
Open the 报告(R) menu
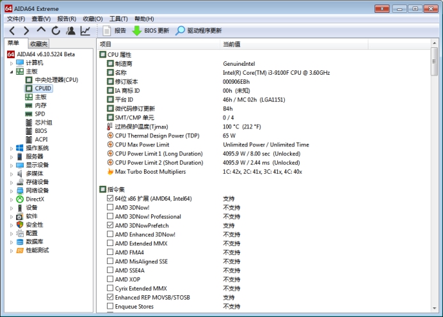point(67,19)
